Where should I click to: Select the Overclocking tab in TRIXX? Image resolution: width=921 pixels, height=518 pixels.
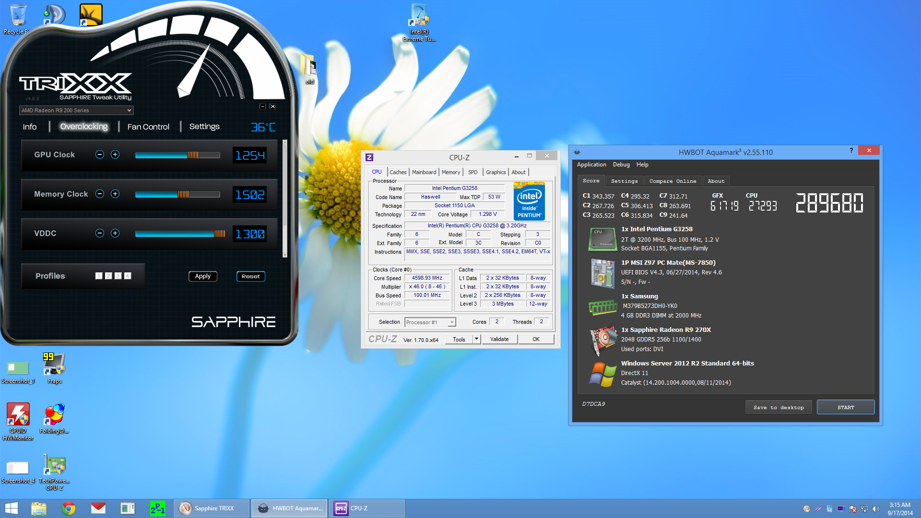tap(84, 127)
